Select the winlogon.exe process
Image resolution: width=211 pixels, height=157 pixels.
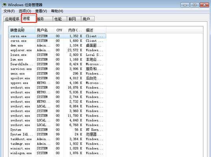point(57,153)
